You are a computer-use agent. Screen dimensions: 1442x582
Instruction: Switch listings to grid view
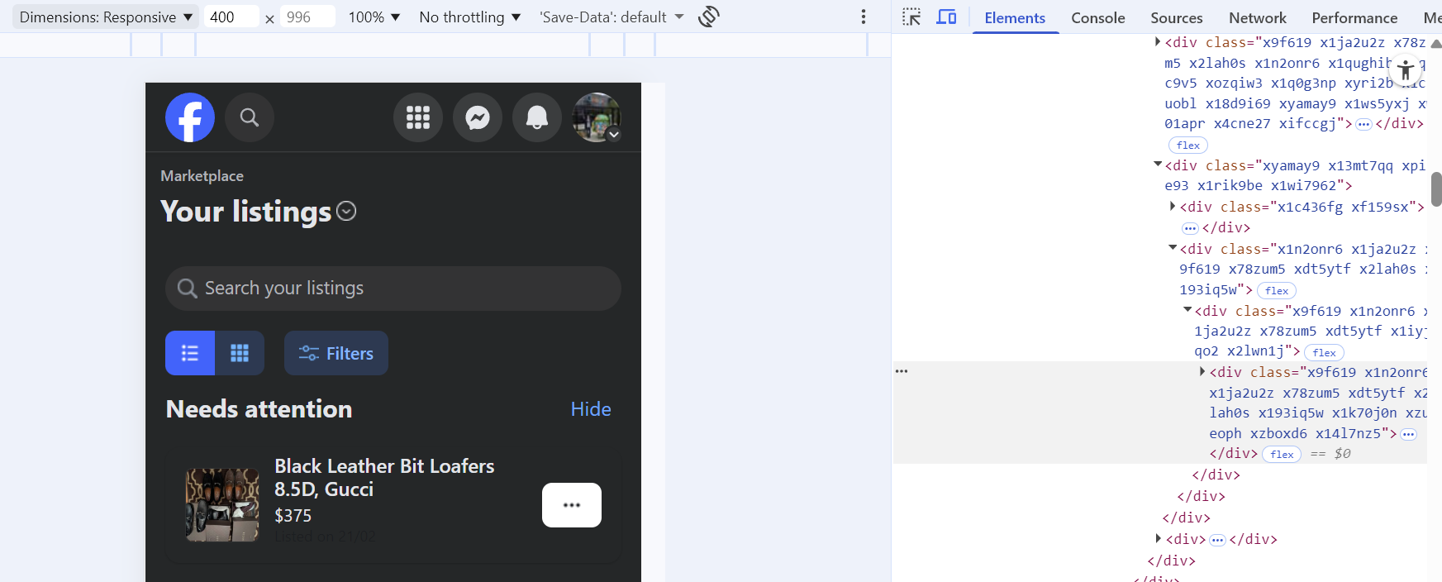coord(240,353)
